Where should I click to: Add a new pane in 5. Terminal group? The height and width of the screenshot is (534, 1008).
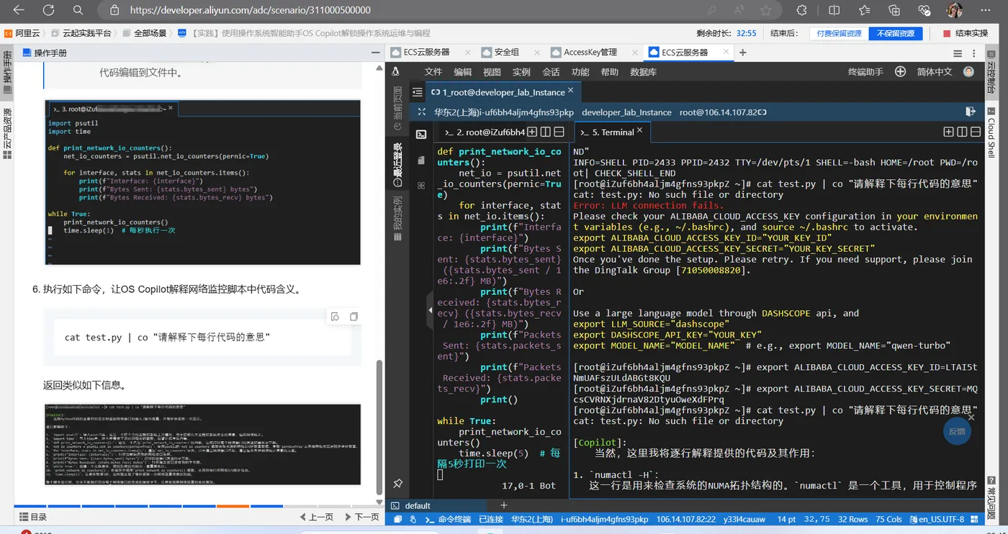[948, 132]
